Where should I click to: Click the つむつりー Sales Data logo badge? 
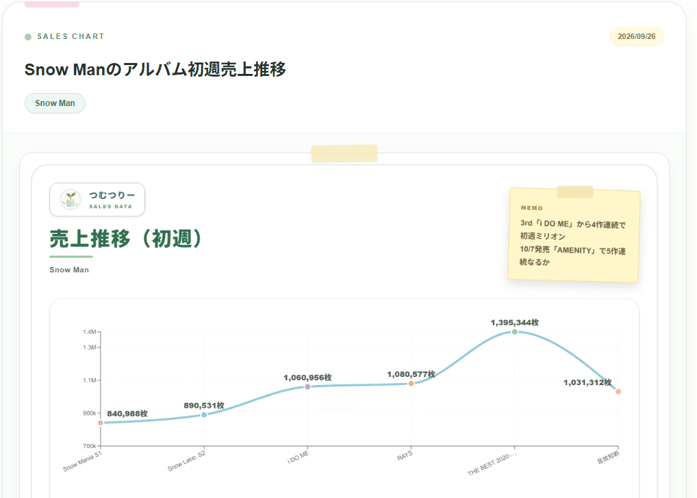[x=97, y=200]
